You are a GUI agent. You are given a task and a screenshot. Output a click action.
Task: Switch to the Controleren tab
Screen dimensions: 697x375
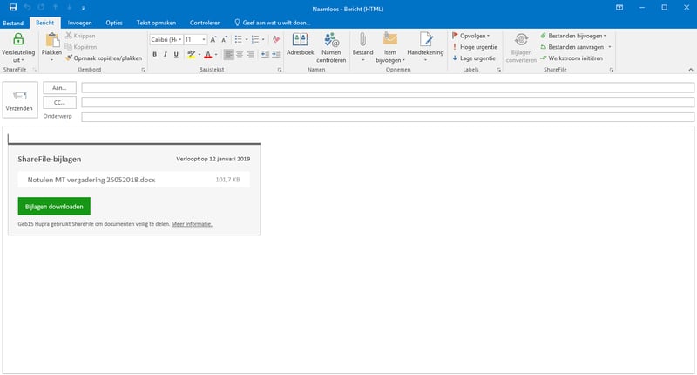[205, 23]
